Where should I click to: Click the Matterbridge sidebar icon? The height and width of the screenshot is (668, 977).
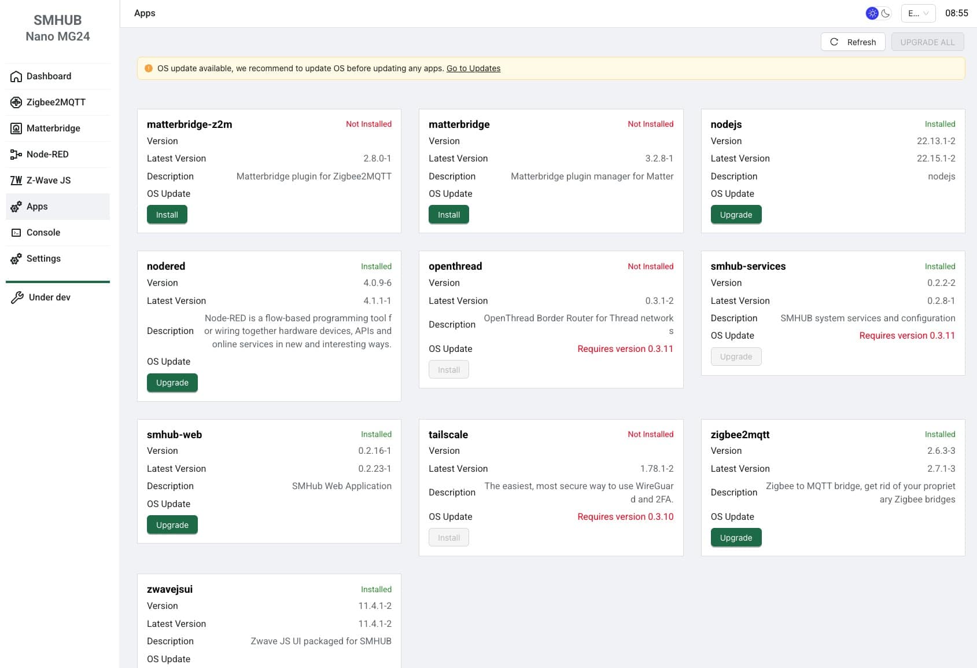[16, 129]
